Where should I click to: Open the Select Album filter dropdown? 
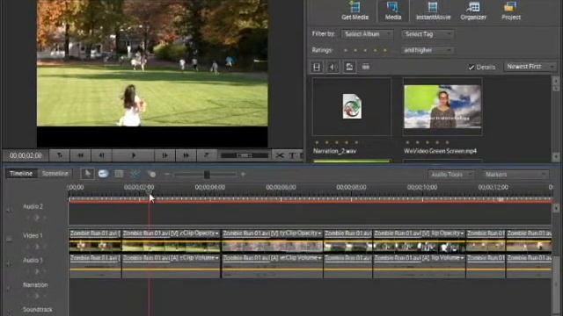click(367, 34)
